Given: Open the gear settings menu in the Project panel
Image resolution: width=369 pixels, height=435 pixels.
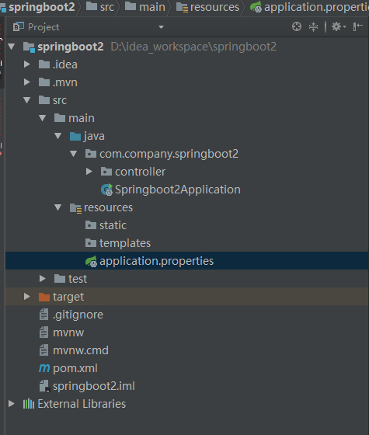Looking at the screenshot, I should (339, 26).
